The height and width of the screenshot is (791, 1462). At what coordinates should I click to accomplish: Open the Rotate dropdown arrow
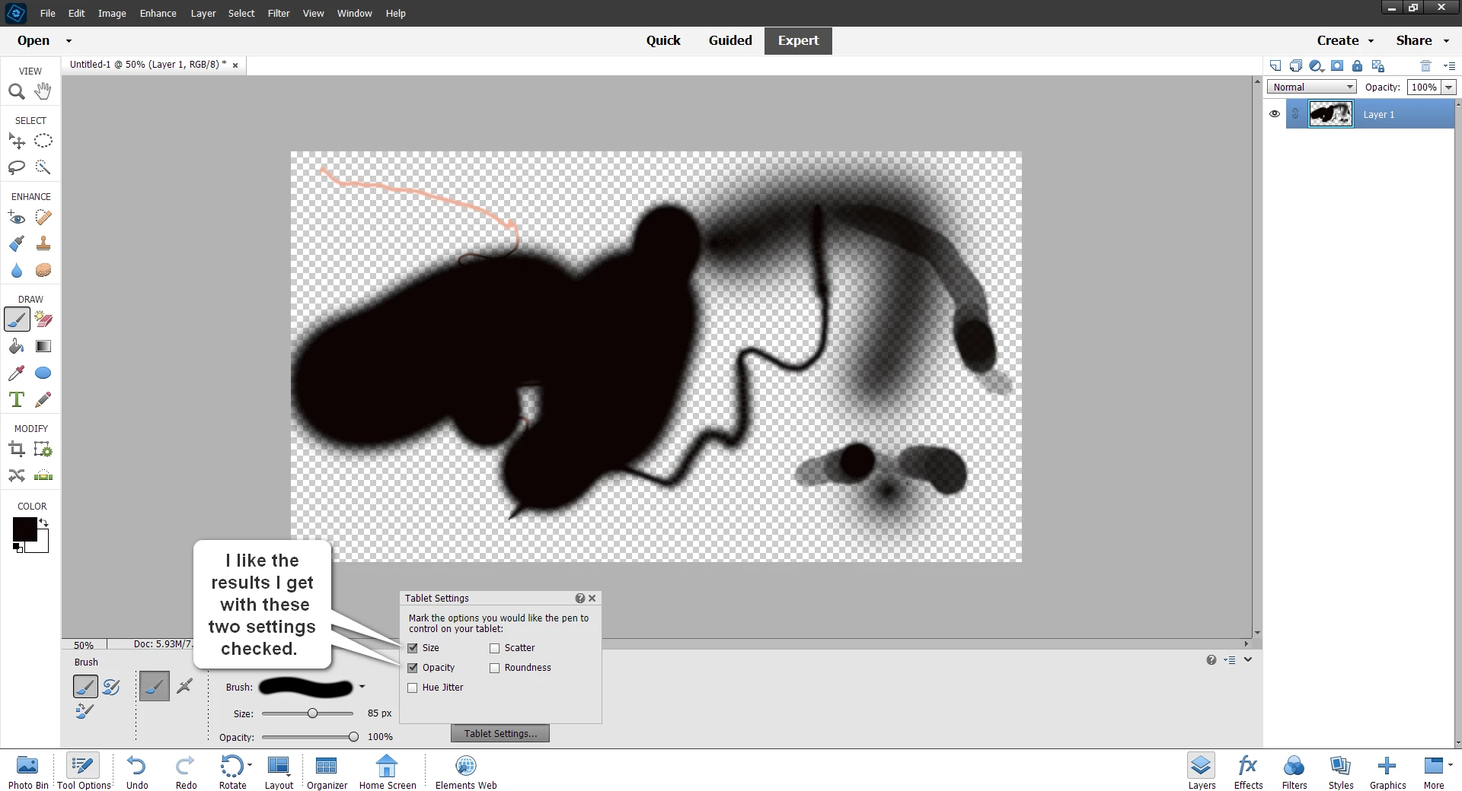tap(250, 764)
